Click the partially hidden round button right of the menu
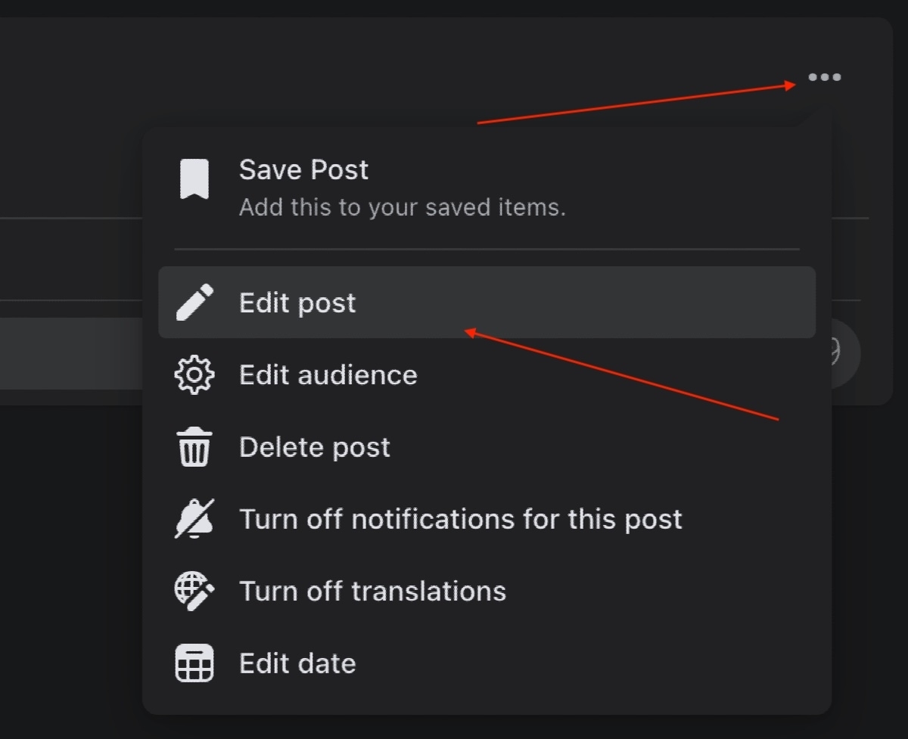Image resolution: width=908 pixels, height=739 pixels. point(846,353)
